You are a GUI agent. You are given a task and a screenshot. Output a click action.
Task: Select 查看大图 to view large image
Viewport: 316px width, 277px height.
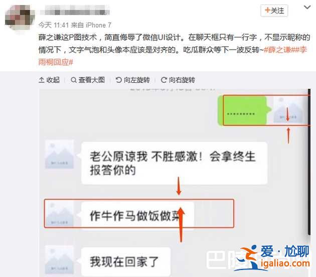pos(88,80)
